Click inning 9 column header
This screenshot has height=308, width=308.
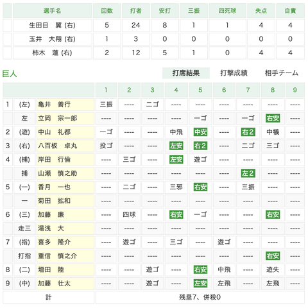295,90
